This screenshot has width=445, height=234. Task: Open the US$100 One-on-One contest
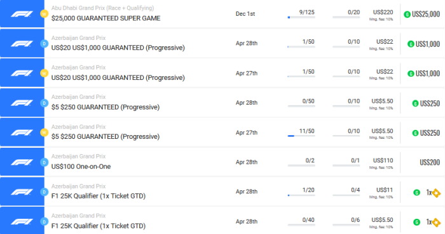pyautogui.click(x=81, y=167)
